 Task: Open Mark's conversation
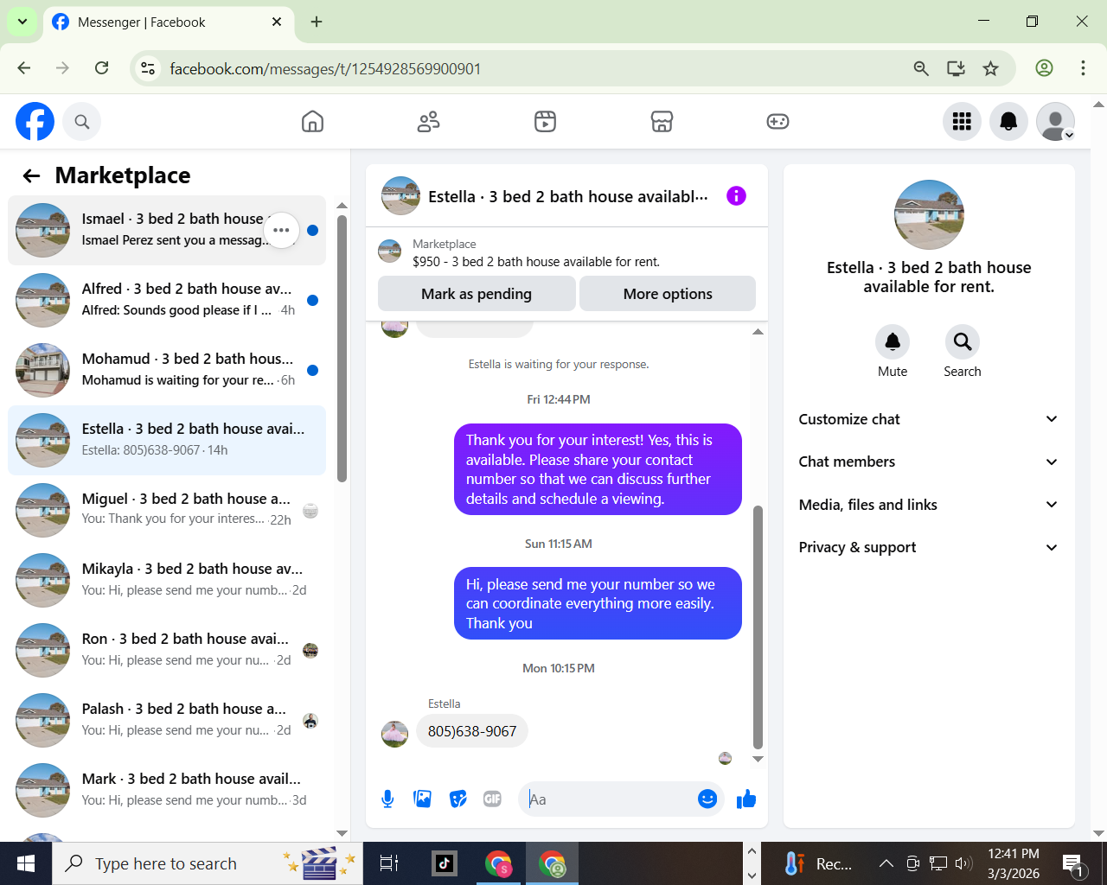(x=167, y=790)
